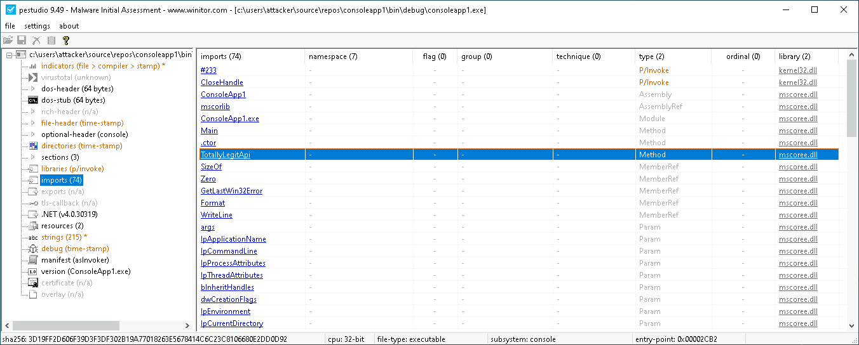Select the resources (2) tree item
This screenshot has height=345, width=859.
click(62, 226)
